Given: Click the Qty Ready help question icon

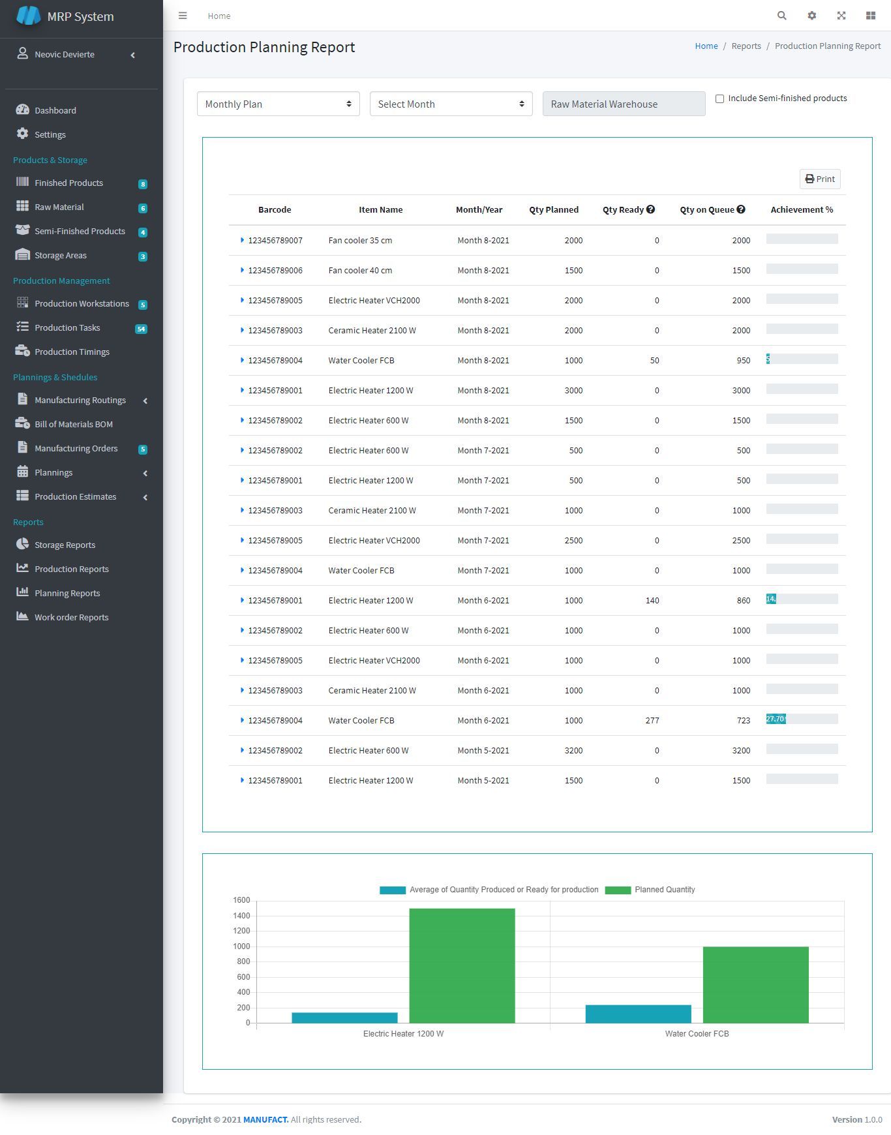Looking at the screenshot, I should (650, 209).
